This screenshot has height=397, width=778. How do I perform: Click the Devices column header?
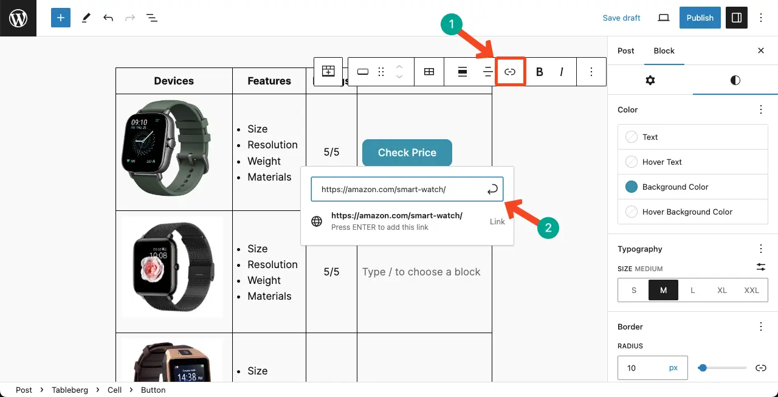[174, 81]
